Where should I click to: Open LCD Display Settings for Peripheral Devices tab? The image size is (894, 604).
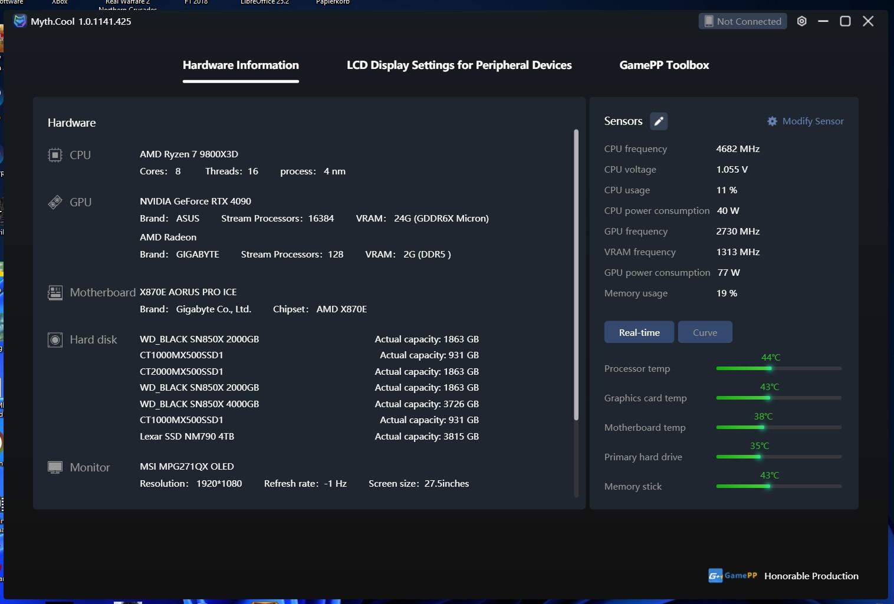pos(459,65)
